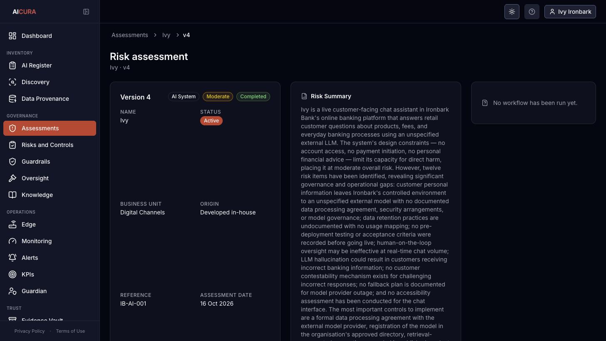Click the Ivy breadcrumb link
Viewport: 606px width, 341px height.
pyautogui.click(x=166, y=35)
